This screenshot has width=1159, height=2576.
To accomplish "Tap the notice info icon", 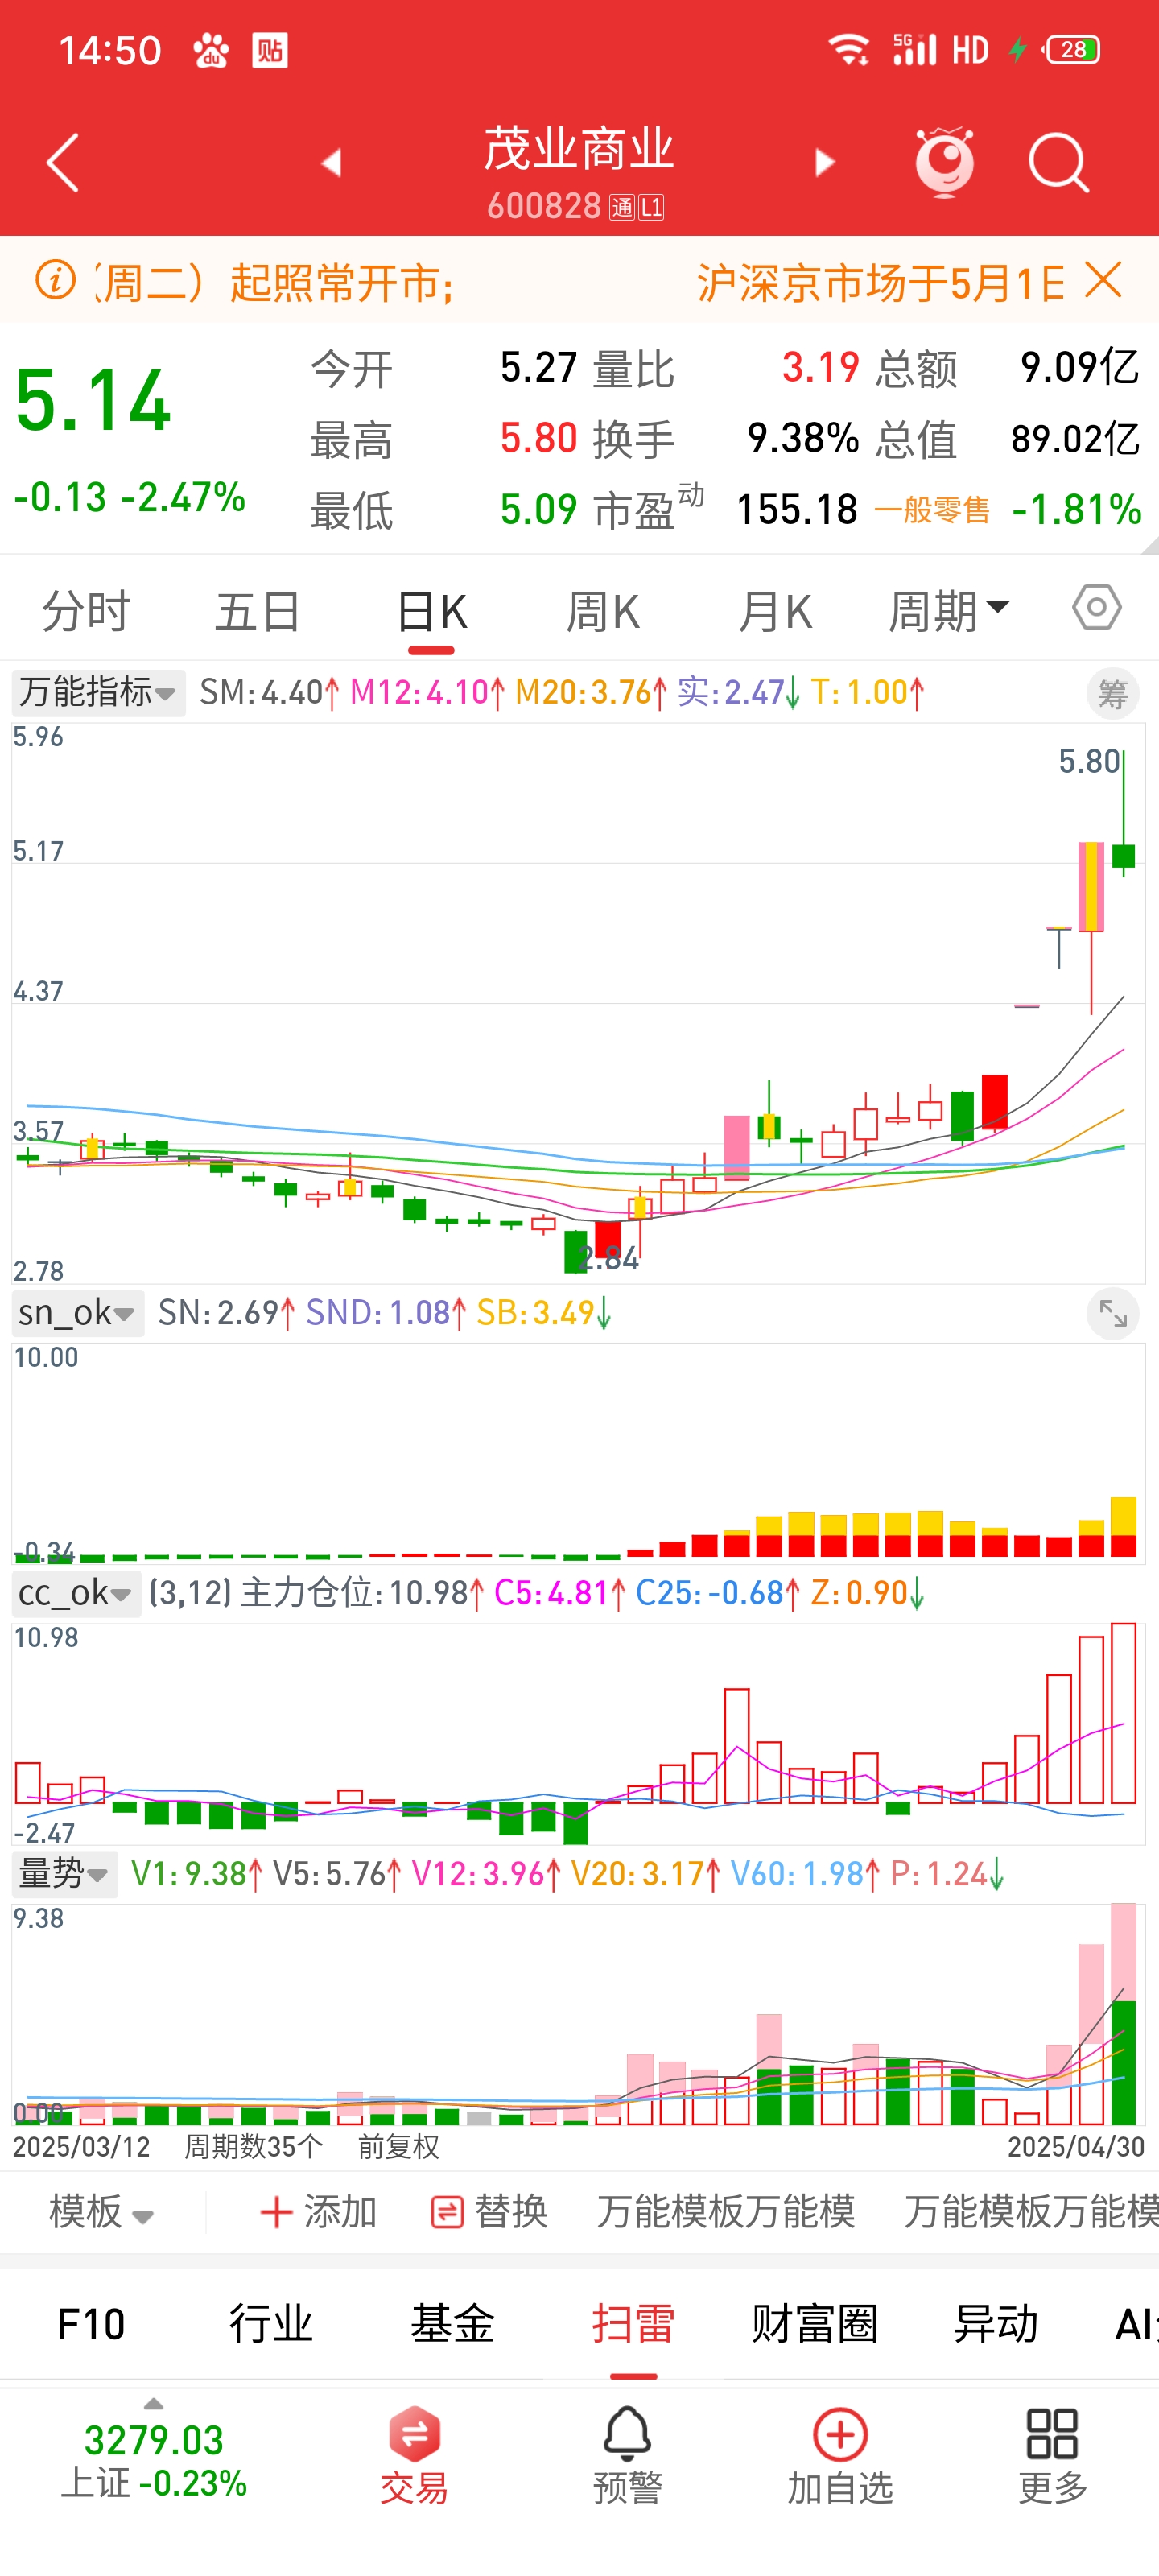I will pyautogui.click(x=56, y=280).
